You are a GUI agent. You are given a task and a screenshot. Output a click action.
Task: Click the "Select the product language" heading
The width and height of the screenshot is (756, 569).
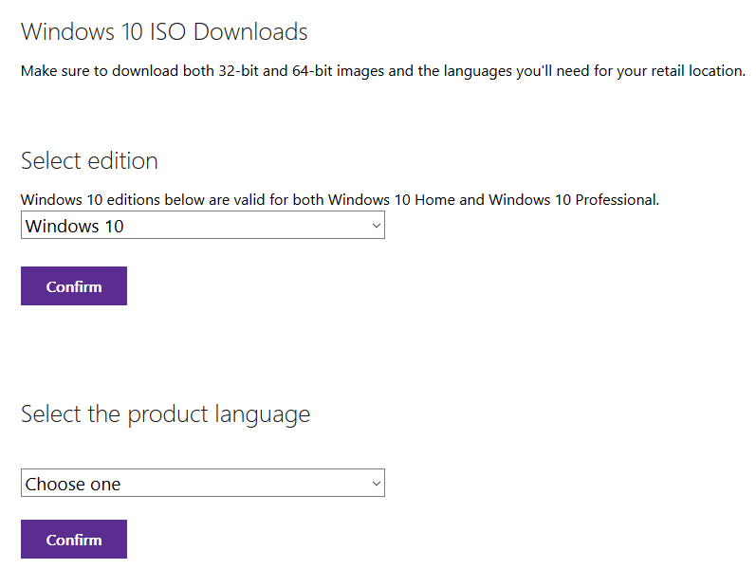coord(165,414)
